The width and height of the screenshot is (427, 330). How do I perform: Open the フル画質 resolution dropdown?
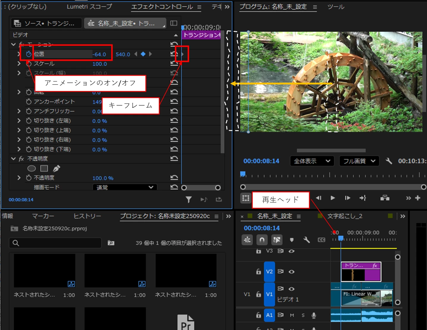(x=359, y=161)
